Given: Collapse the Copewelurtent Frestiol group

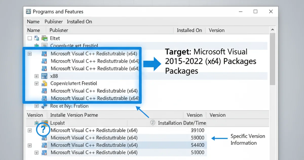Looking at the screenshot, I should [36, 83].
